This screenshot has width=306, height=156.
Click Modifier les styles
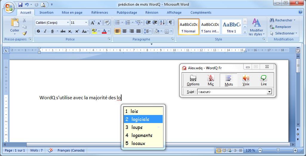pos(256,27)
